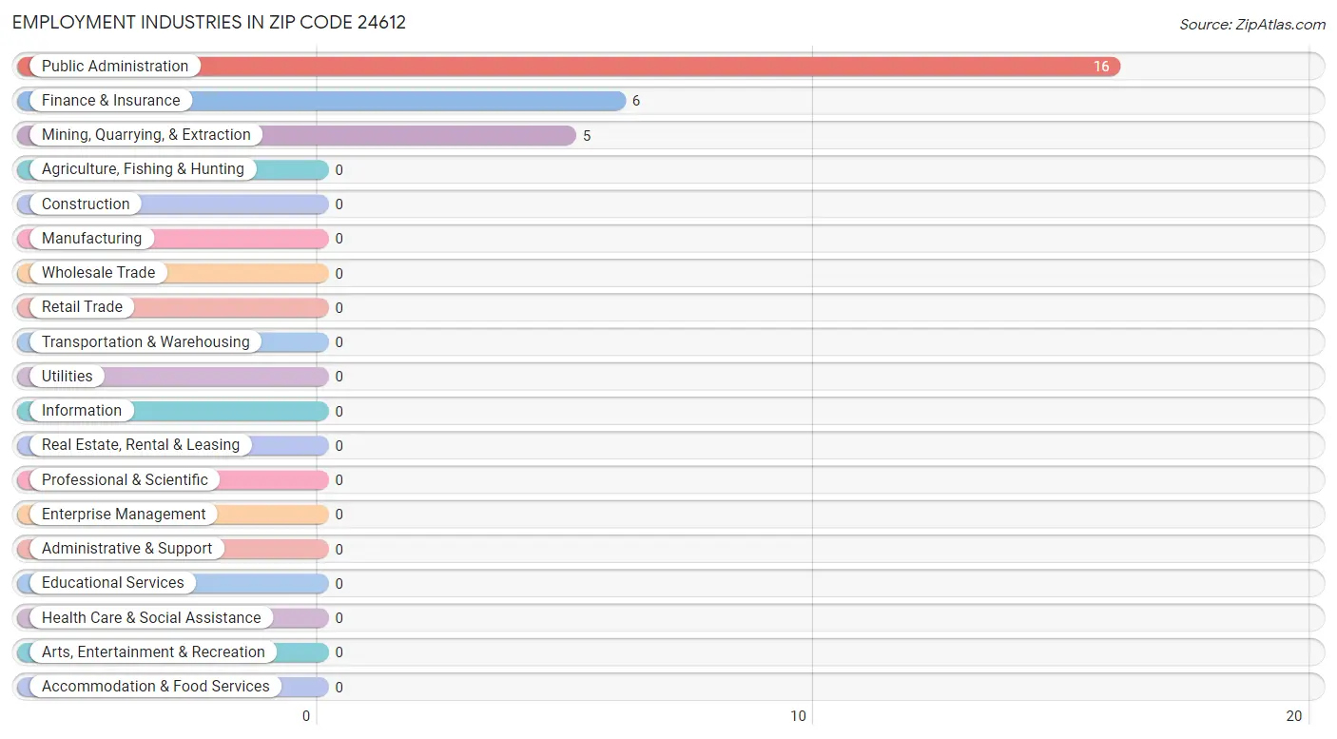Click the value 5 beside Mining bar
The image size is (1337, 739).
click(x=587, y=136)
